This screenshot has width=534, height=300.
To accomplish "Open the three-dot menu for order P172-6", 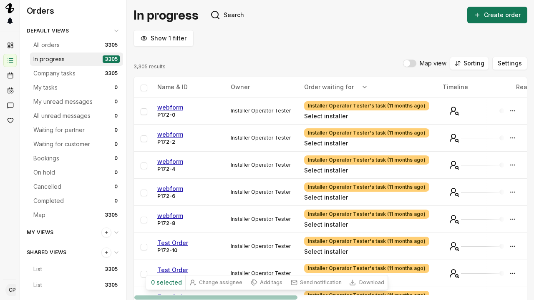I will point(513,192).
